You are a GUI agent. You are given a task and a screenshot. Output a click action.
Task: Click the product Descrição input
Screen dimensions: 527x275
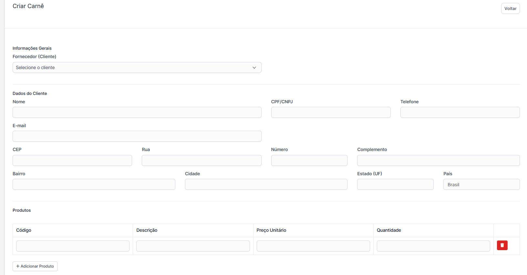[x=193, y=246]
